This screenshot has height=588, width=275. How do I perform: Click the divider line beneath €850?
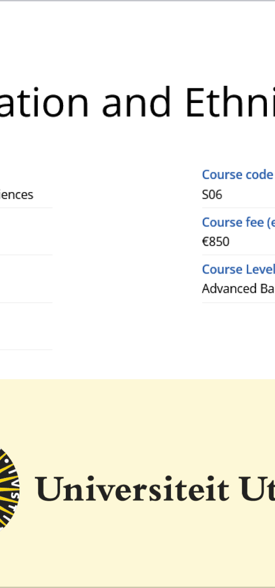point(238,255)
